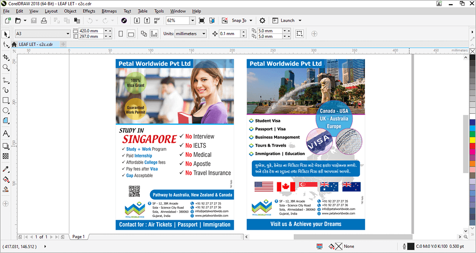Open full-screen preview
Screen dimensions: 476x253
click(201, 20)
